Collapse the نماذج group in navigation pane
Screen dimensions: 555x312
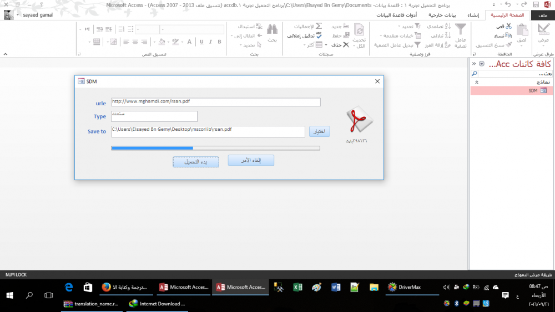click(x=476, y=82)
